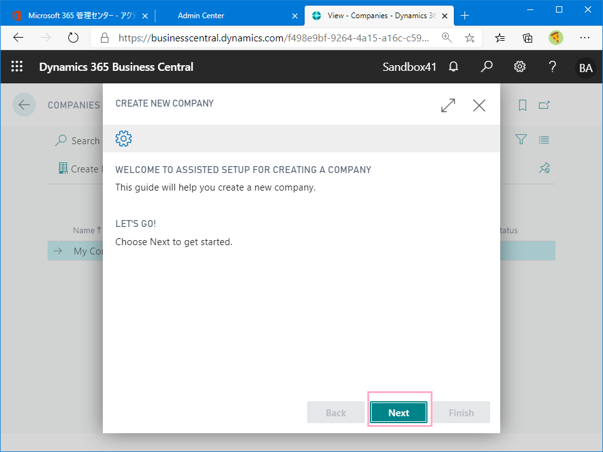Click the COMPANIES page heading
This screenshot has width=603, height=452.
click(x=73, y=105)
